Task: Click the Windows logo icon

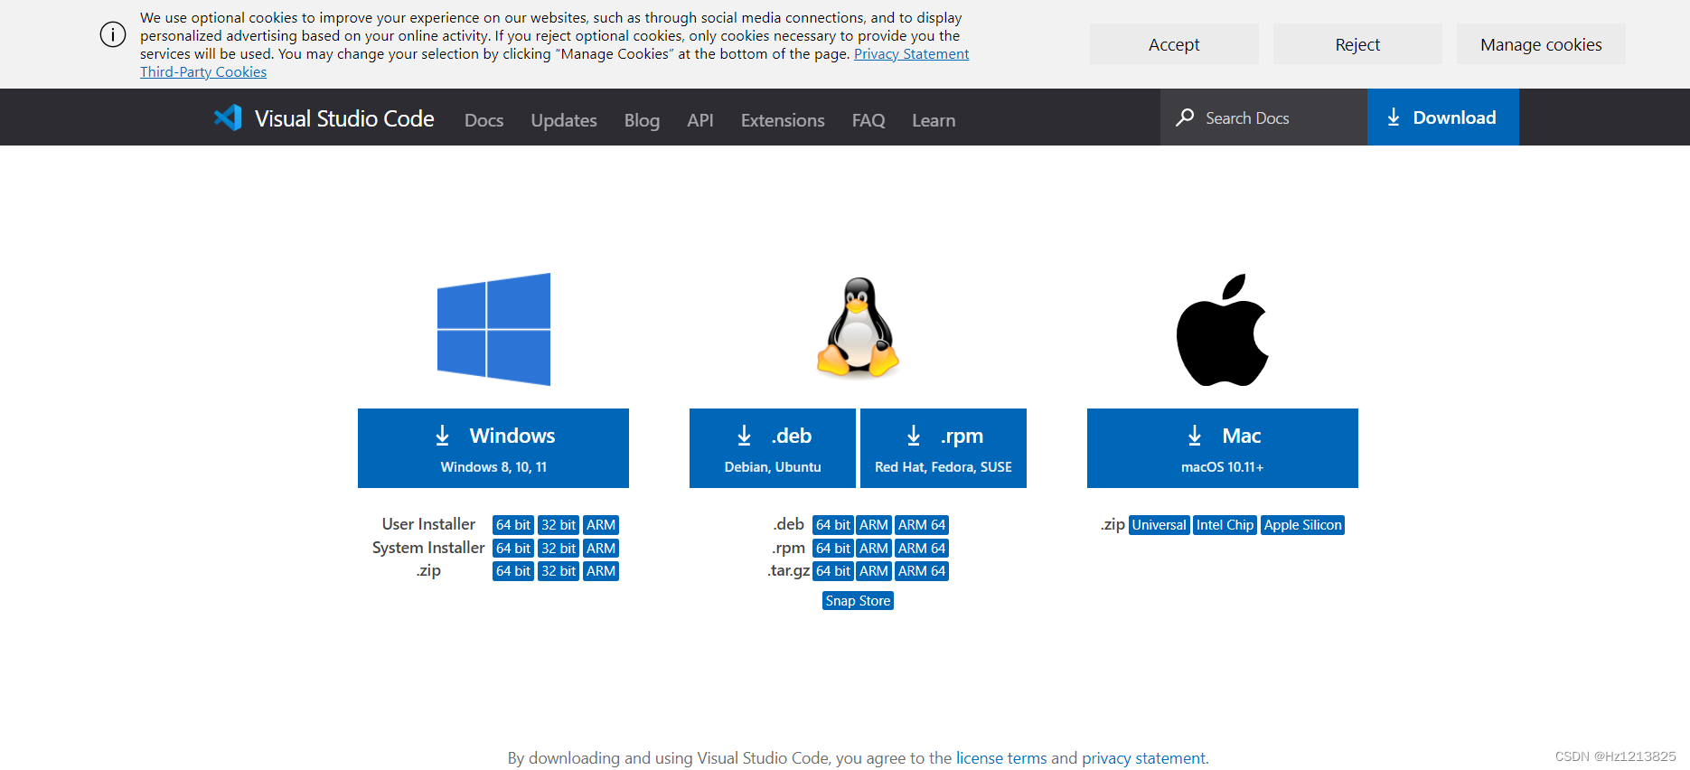Action: click(x=493, y=329)
